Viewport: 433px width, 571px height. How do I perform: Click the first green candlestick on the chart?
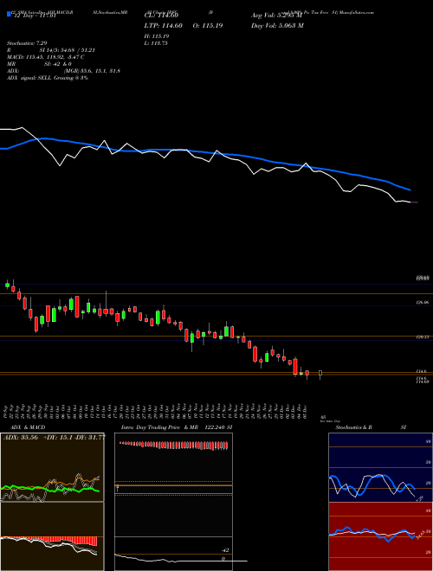tap(7, 285)
